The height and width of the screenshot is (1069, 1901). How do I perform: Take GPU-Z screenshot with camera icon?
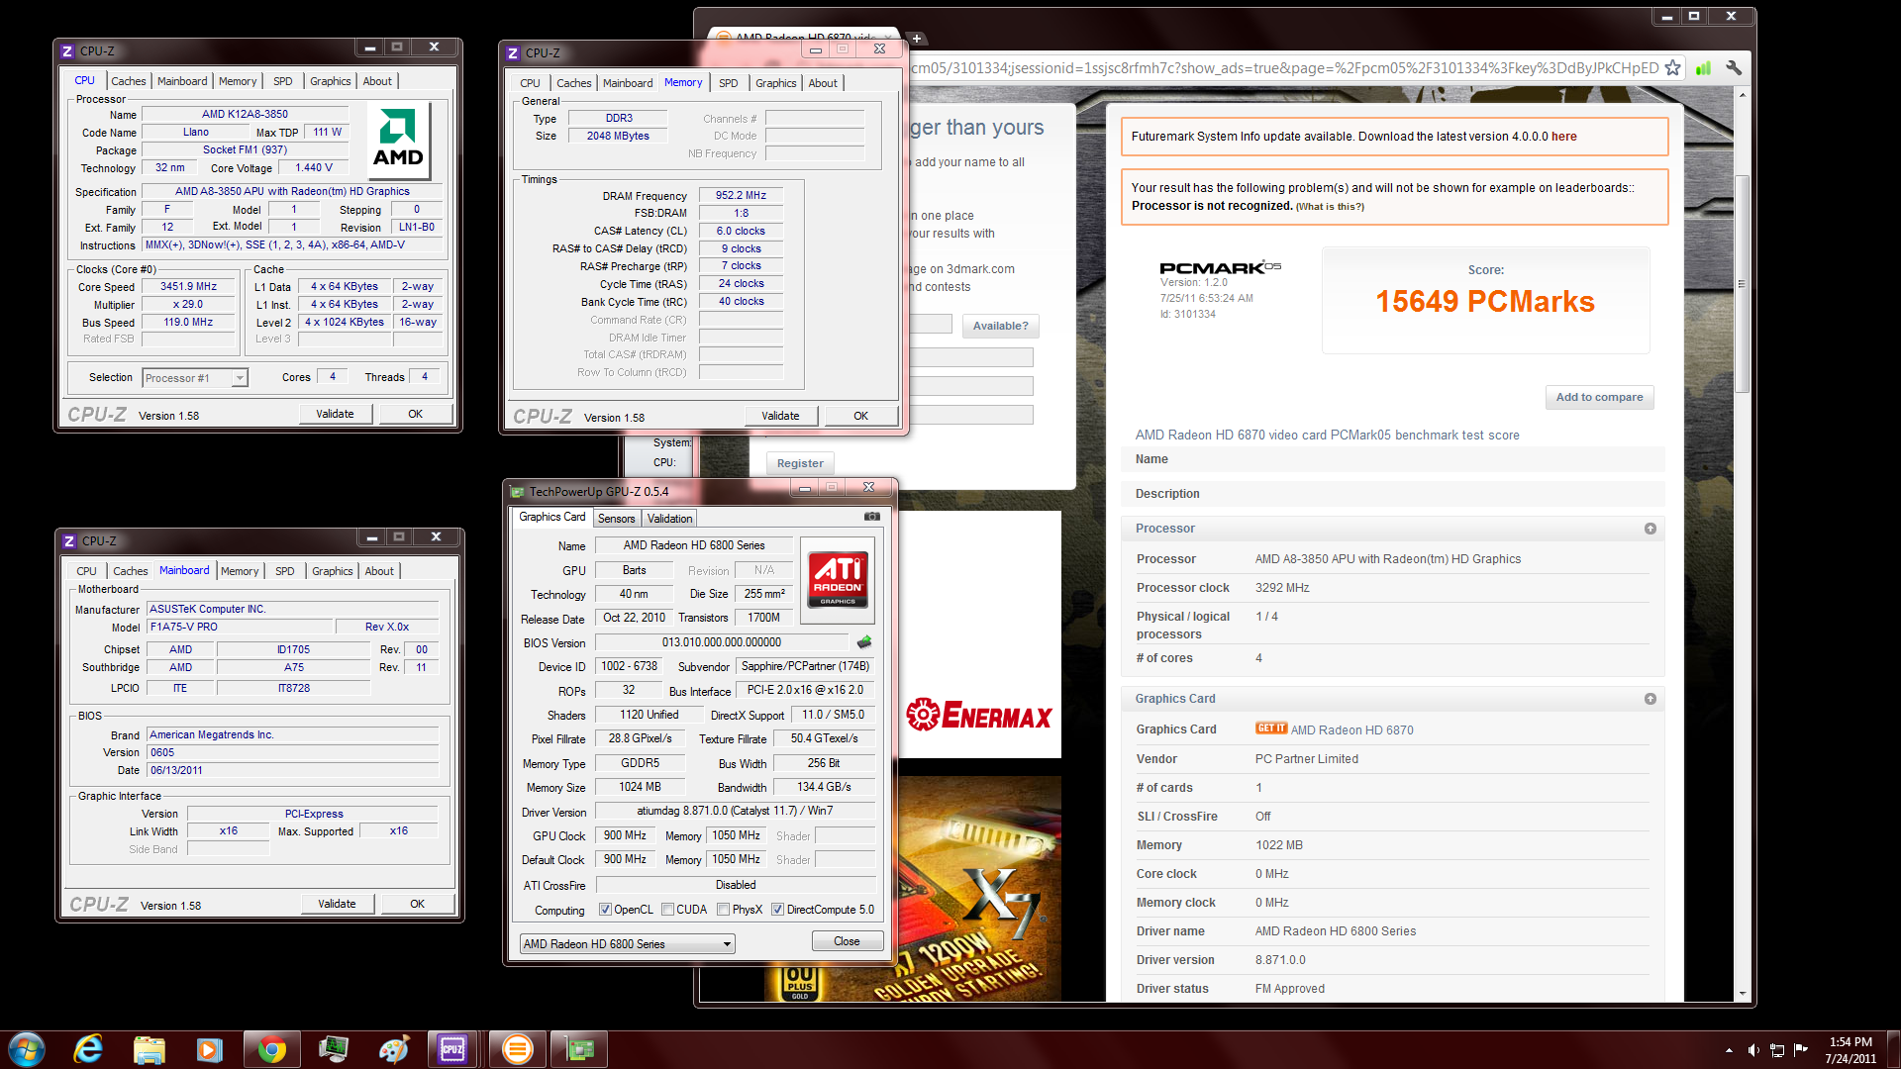[871, 517]
